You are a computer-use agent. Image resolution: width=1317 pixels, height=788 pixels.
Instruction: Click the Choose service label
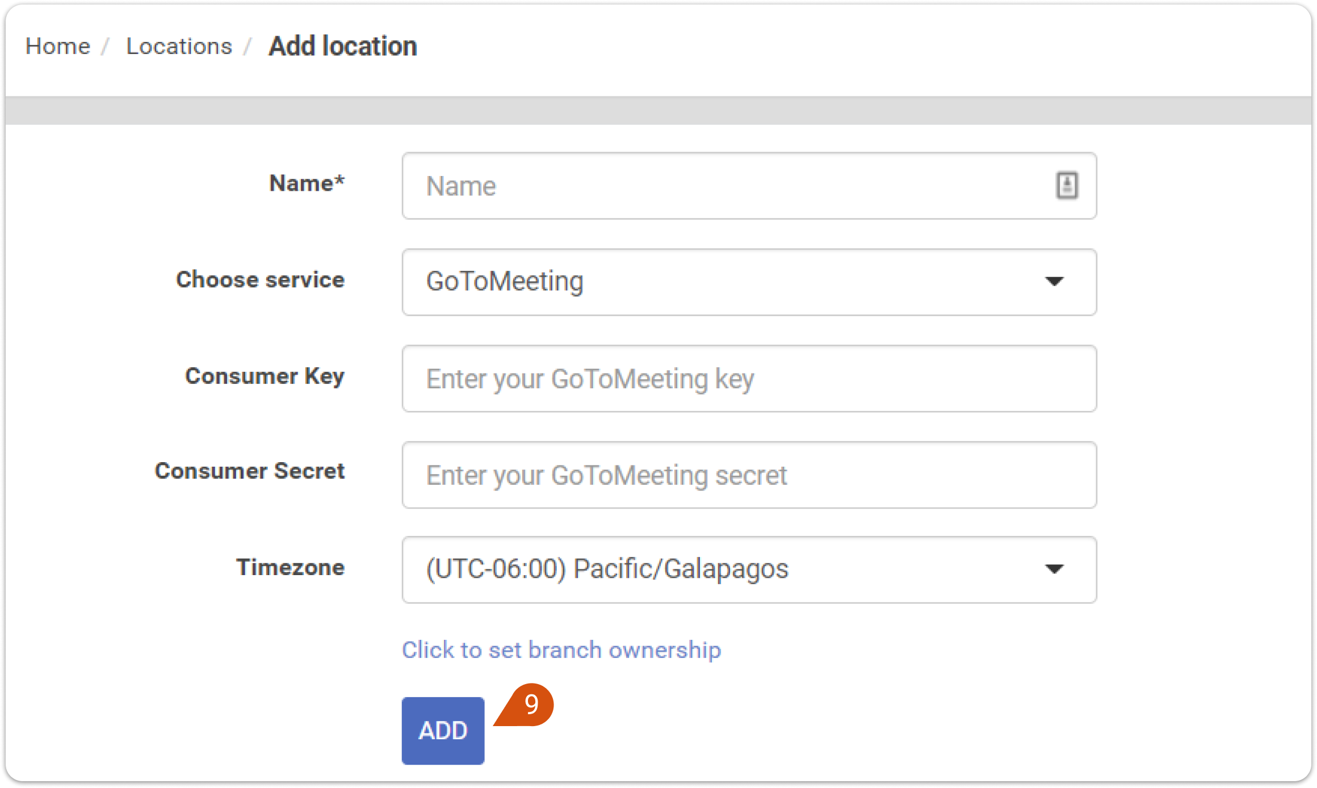pos(260,279)
